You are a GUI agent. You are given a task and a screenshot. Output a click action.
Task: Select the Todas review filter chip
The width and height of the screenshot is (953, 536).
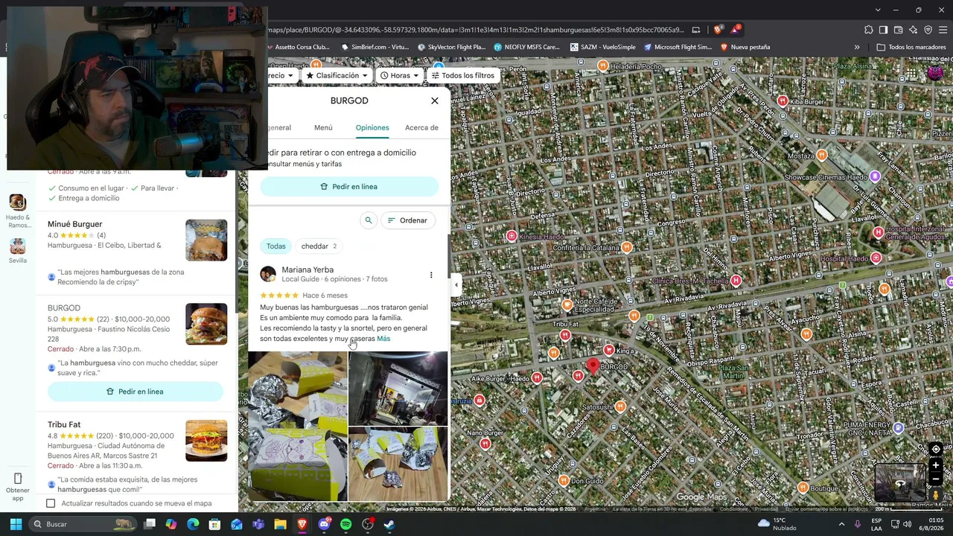coord(276,246)
